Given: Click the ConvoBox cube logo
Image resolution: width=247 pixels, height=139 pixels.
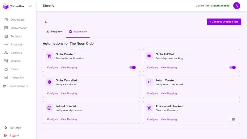Looking at the screenshot, I should 6,6.
